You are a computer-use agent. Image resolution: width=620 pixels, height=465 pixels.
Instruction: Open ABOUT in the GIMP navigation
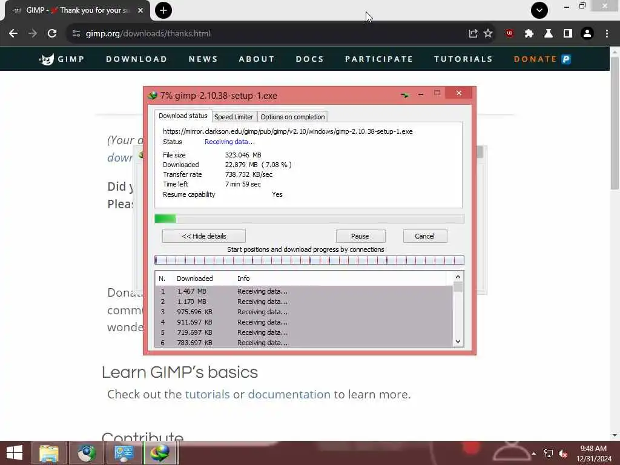(257, 59)
